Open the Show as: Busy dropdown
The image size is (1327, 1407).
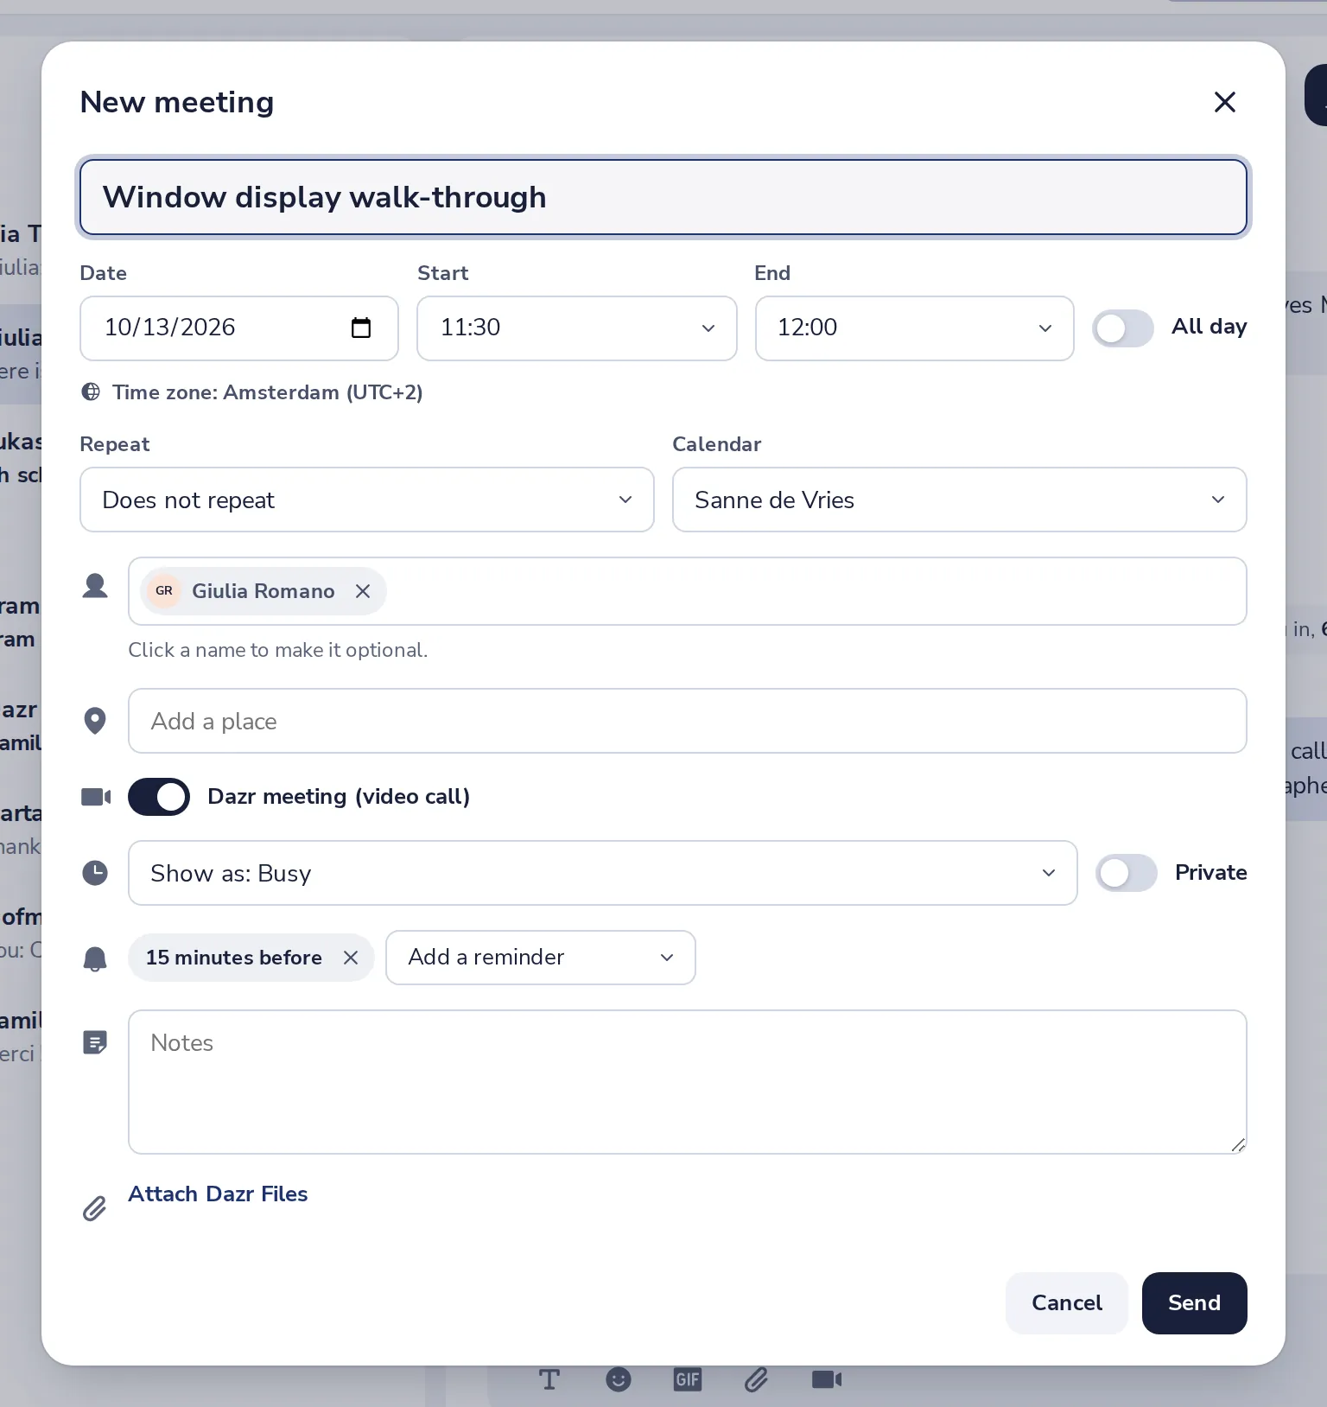pyautogui.click(x=602, y=873)
